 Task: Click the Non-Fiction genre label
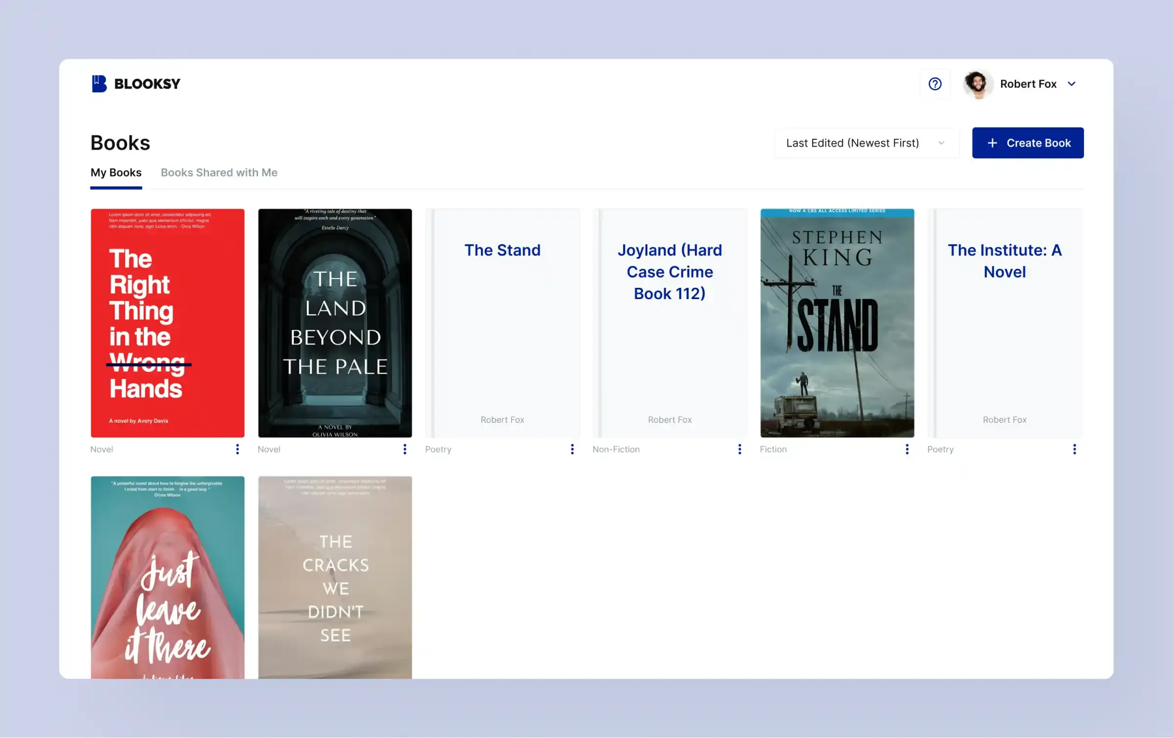tap(616, 449)
